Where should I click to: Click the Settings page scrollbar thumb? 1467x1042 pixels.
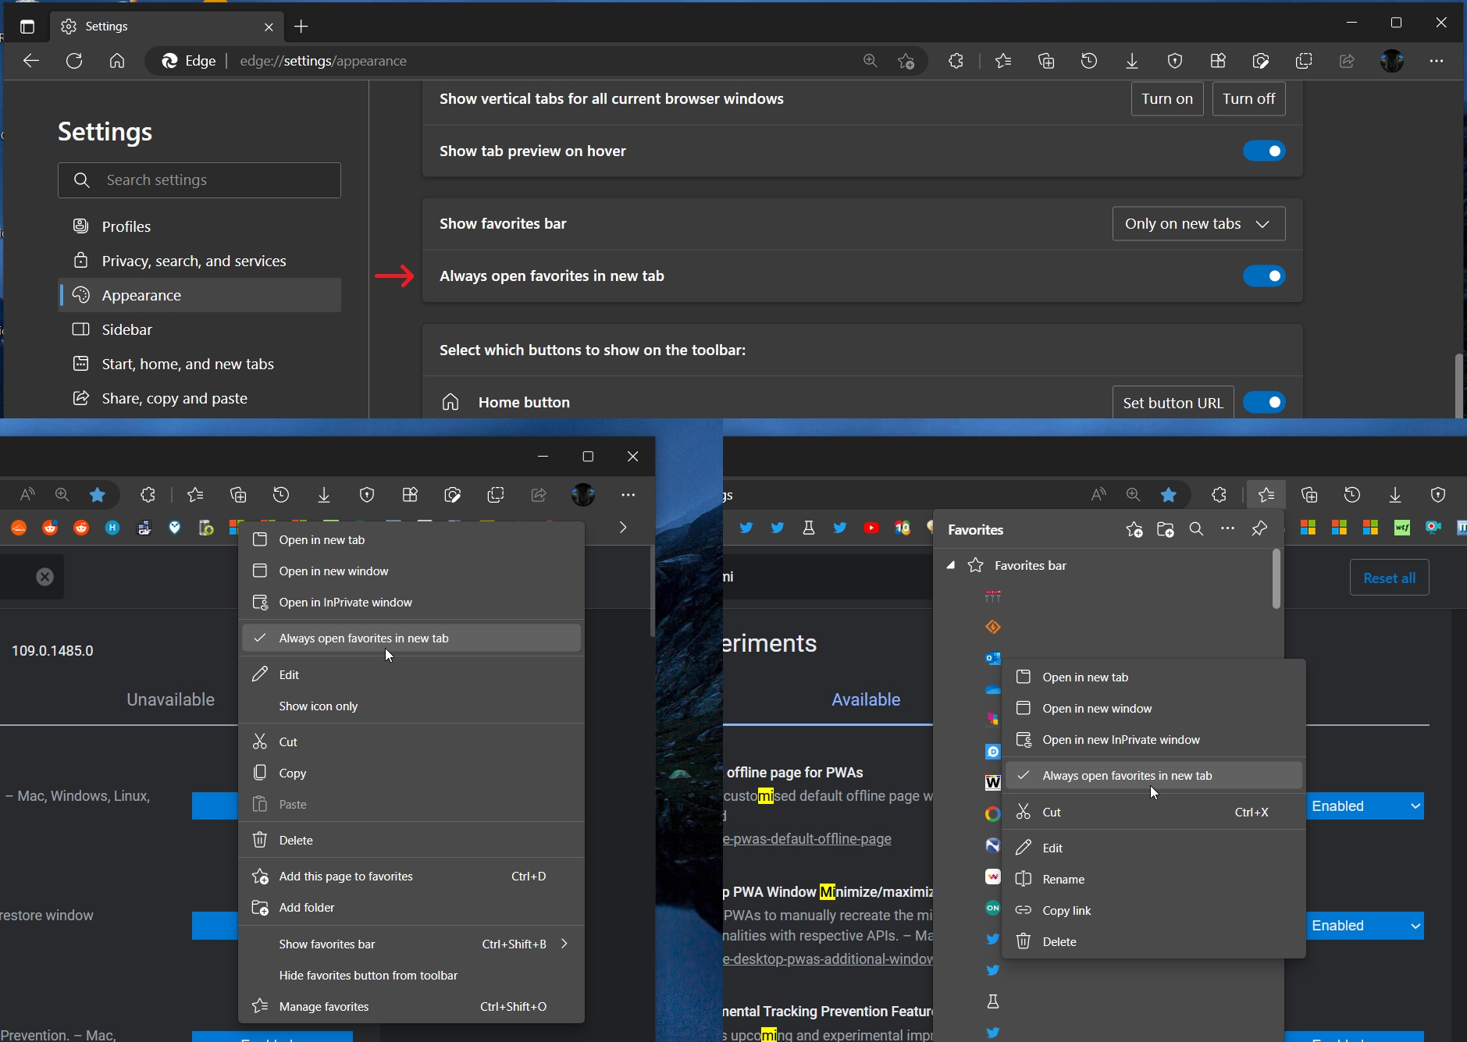pos(1458,385)
